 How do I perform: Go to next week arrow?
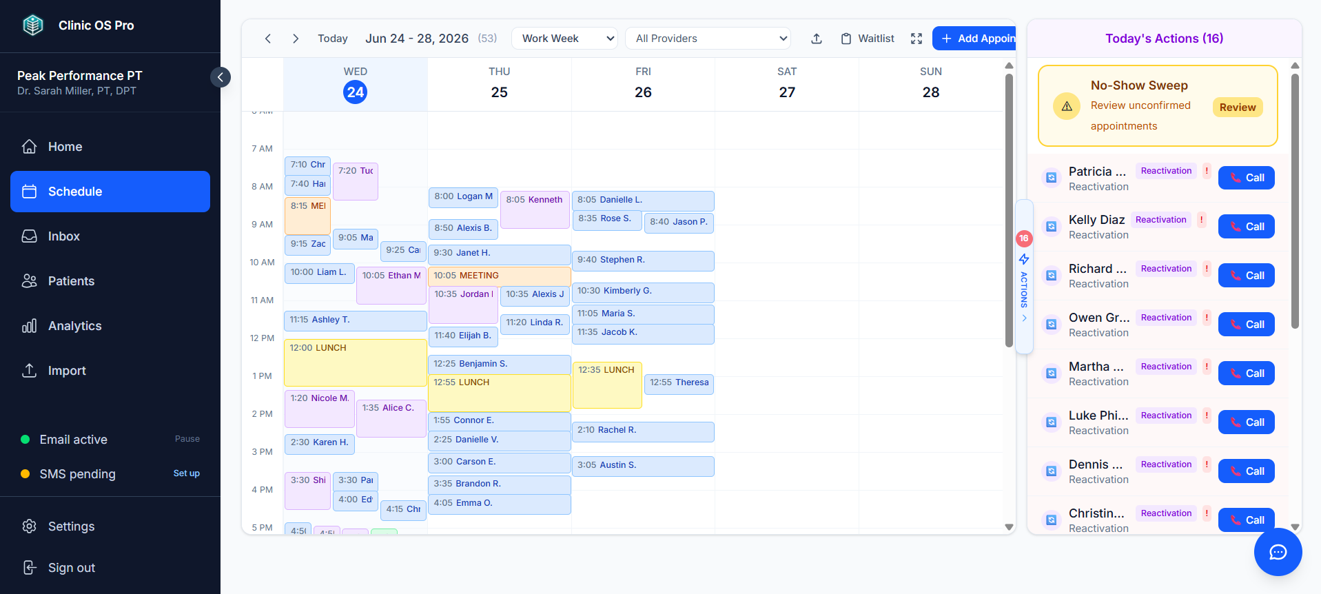(296, 39)
